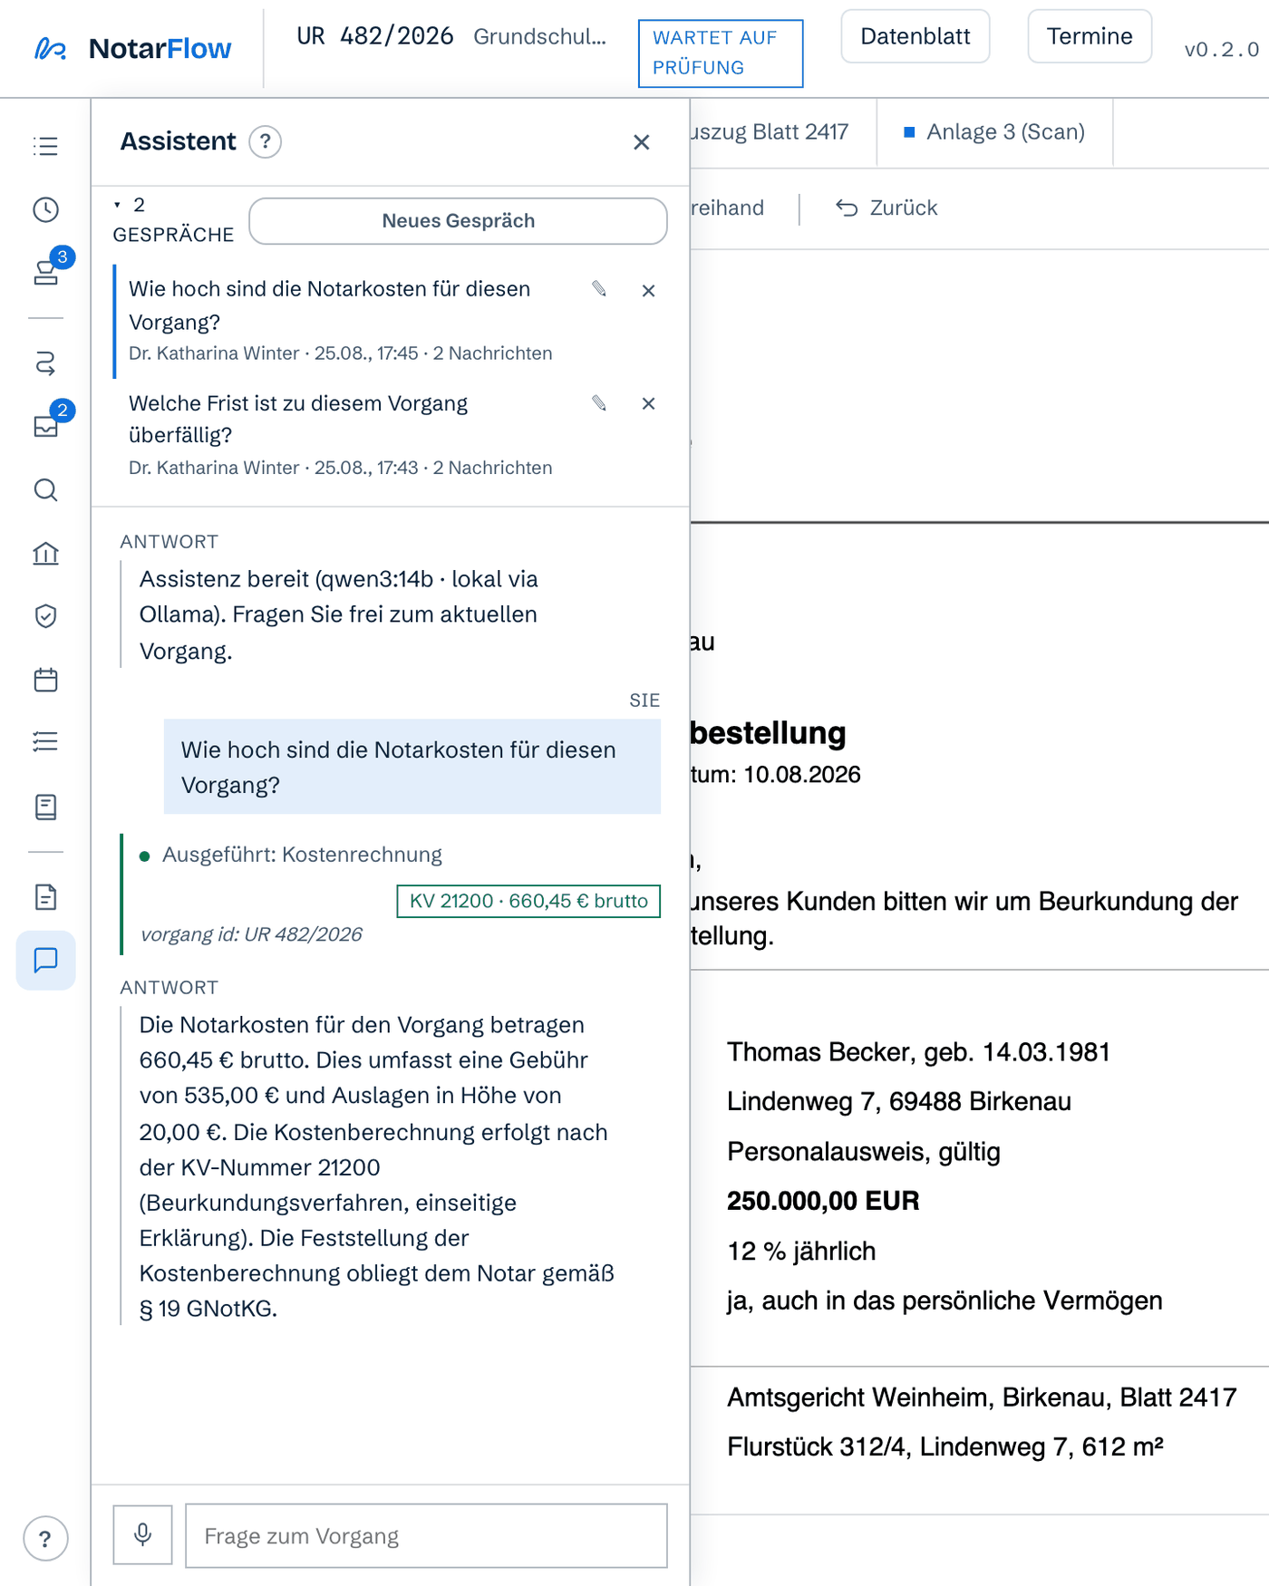Open the Termine button
1269x1586 pixels.
[x=1089, y=36]
